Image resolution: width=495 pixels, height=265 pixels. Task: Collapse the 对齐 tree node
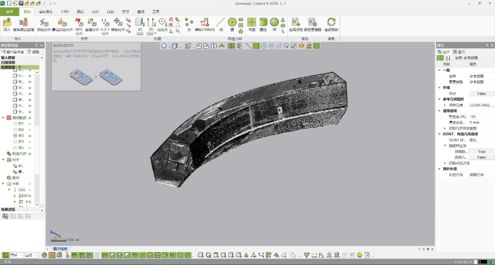pyautogui.click(x=3, y=160)
